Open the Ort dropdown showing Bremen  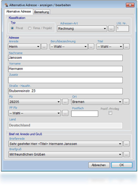[97, 102]
